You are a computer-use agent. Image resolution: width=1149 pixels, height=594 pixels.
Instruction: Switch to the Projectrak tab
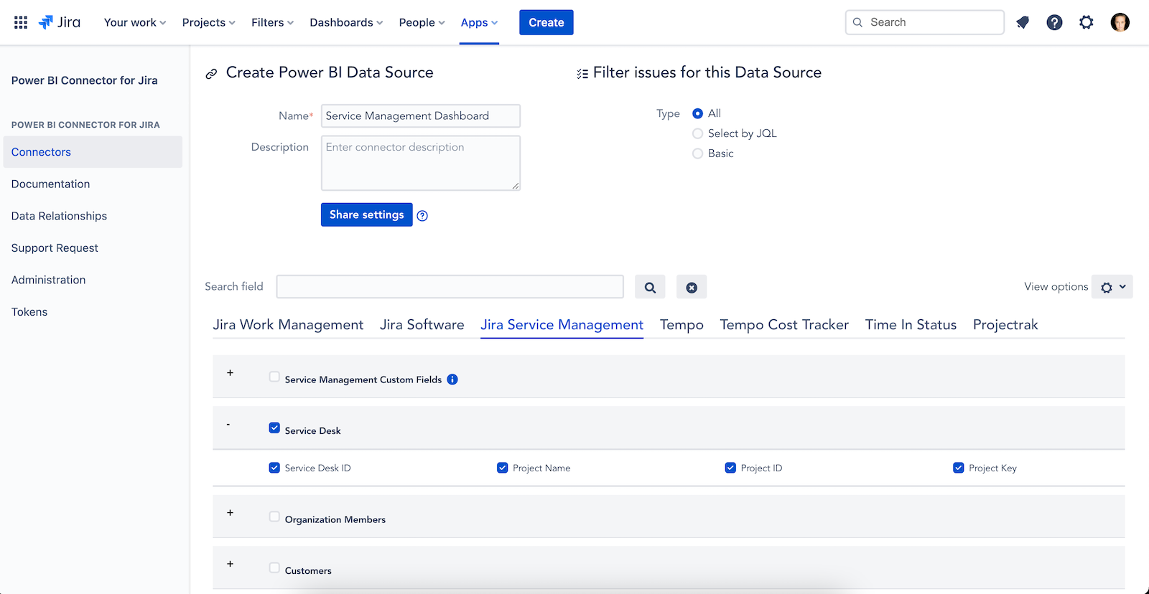tap(1005, 325)
